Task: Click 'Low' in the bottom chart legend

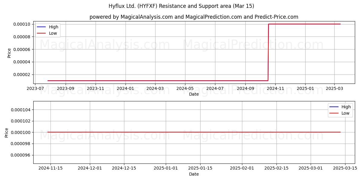Action: (x=345, y=113)
